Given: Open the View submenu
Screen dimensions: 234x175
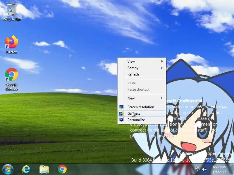Looking at the screenshot, I should pyautogui.click(x=142, y=62).
